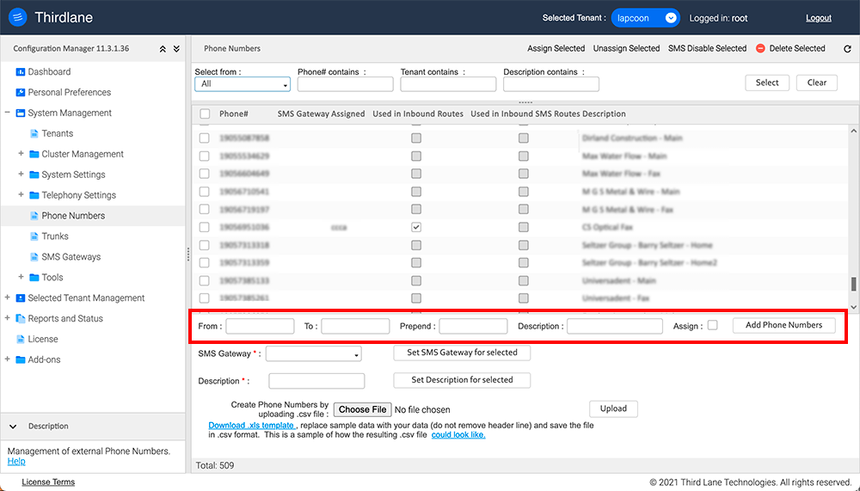Click the red Delete Selected icon

tap(760, 48)
